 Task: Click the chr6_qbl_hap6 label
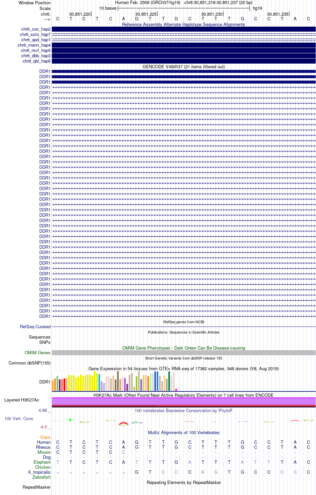tap(37, 61)
